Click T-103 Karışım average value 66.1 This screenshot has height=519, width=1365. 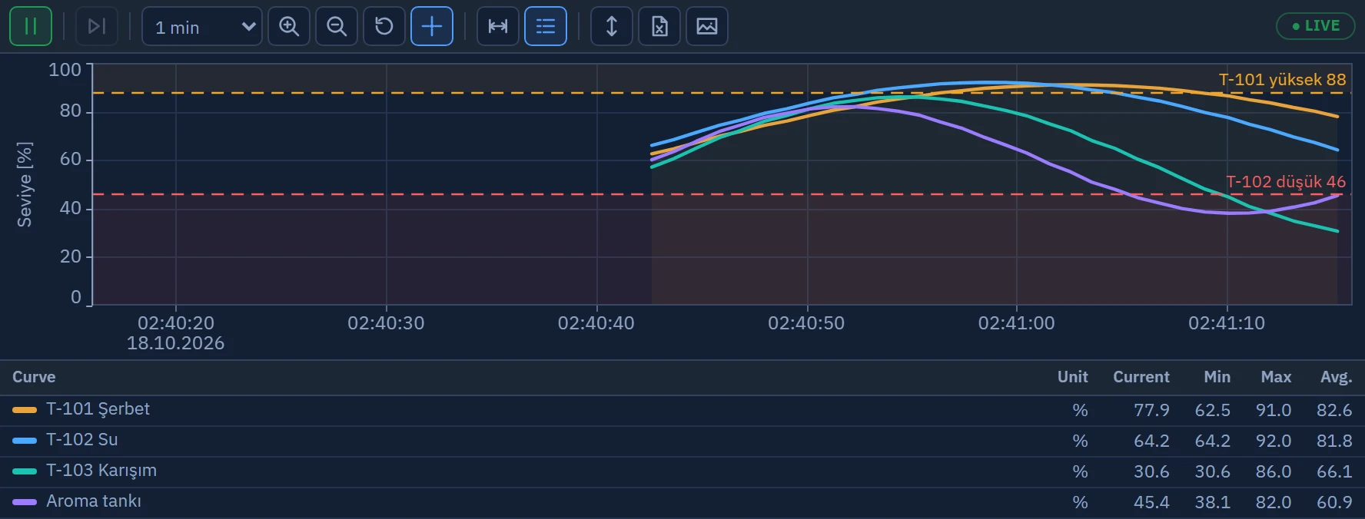1334,471
